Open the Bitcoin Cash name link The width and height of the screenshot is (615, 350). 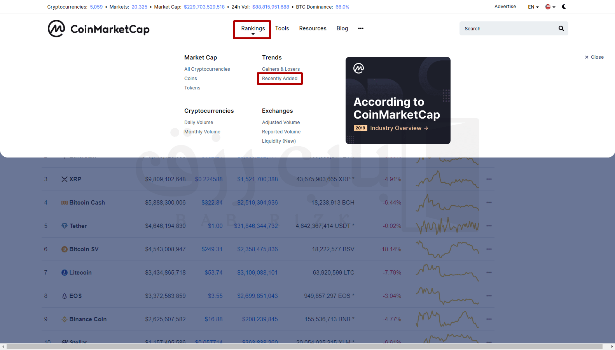tap(87, 203)
